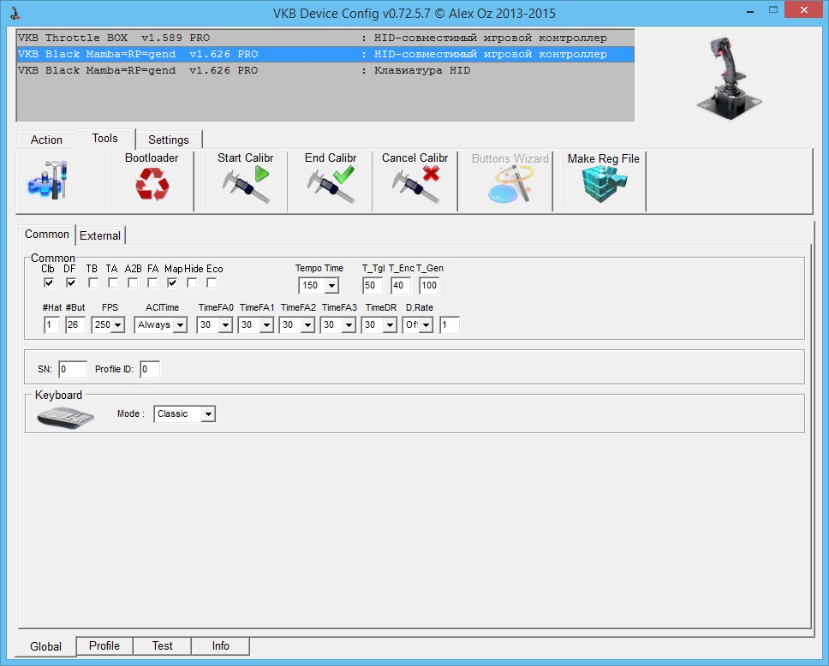Switch to the Settings tab
829x666 pixels.
click(168, 140)
